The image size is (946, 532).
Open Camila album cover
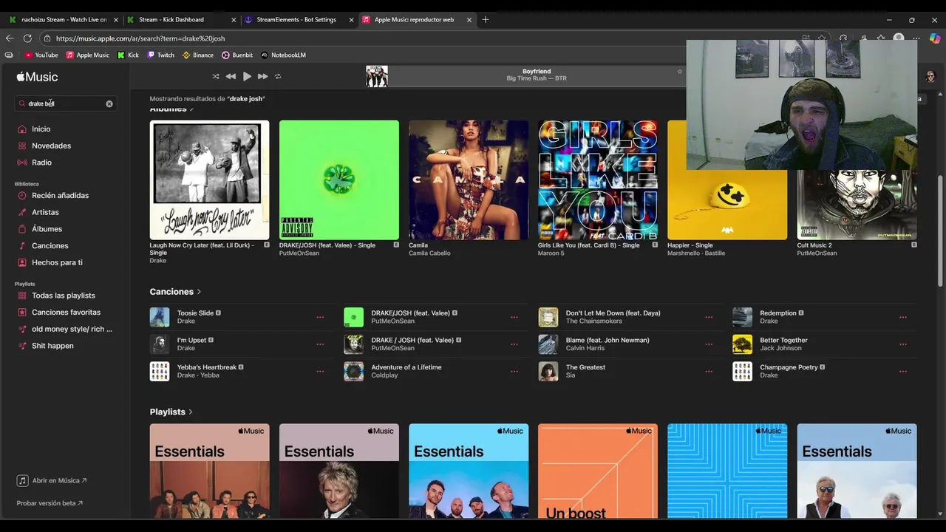[x=469, y=180]
